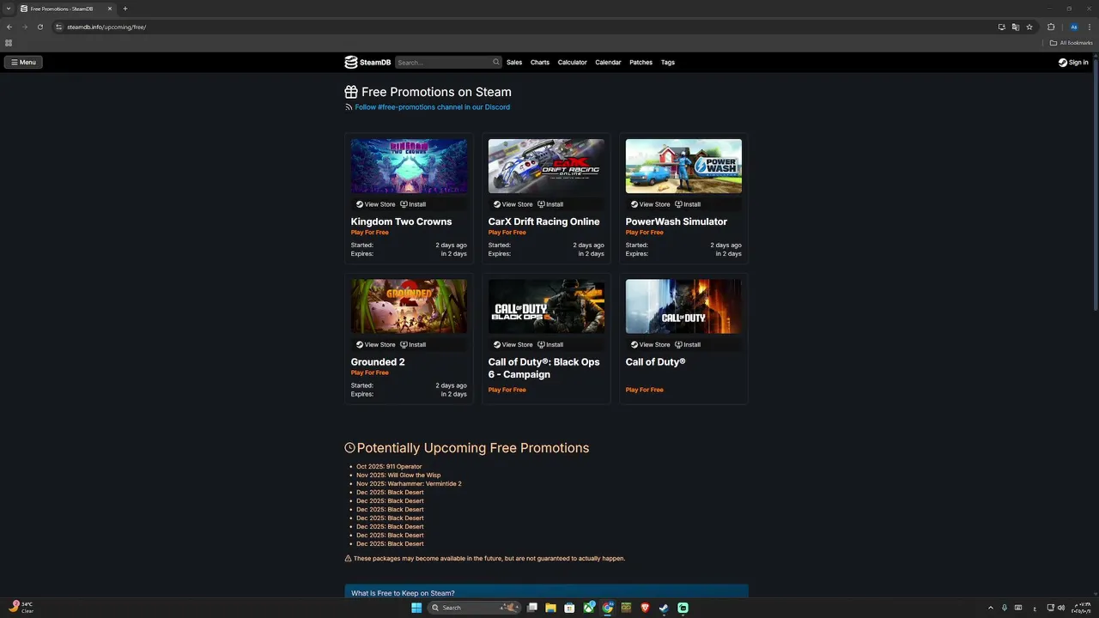Viewport: 1099px width, 618px height.
Task: Install Grounded 2
Action: click(413, 344)
